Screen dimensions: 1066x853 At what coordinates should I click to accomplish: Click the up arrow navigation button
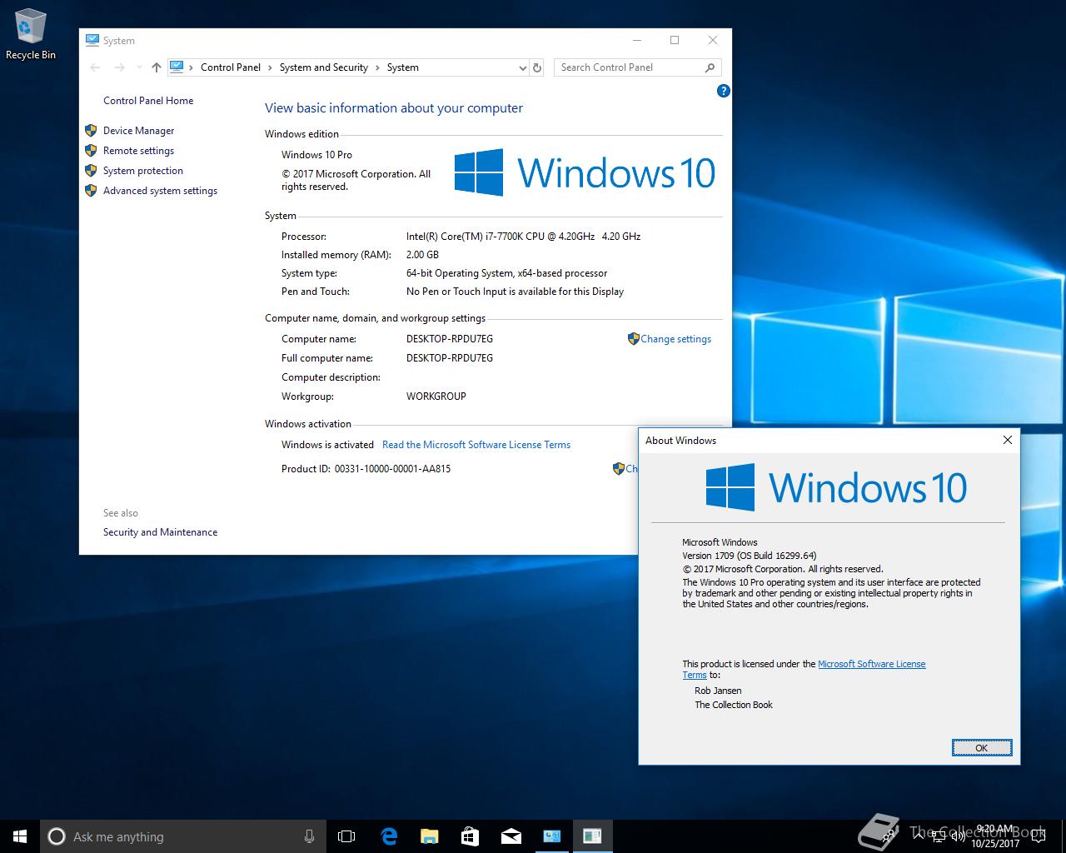156,67
